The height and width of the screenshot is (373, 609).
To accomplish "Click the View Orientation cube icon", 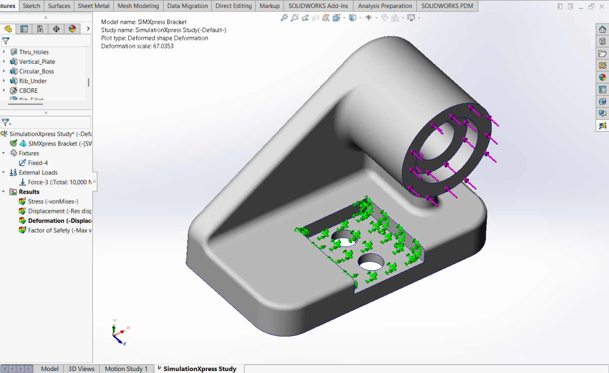I will (336, 17).
